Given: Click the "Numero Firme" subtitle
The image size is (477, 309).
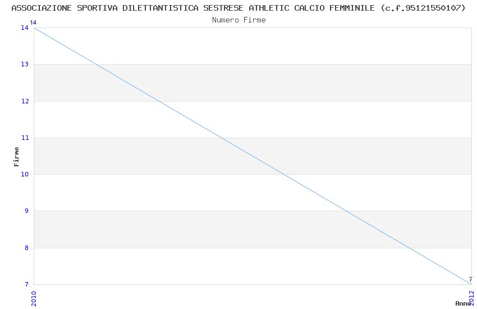Looking at the screenshot, I should click(238, 20).
